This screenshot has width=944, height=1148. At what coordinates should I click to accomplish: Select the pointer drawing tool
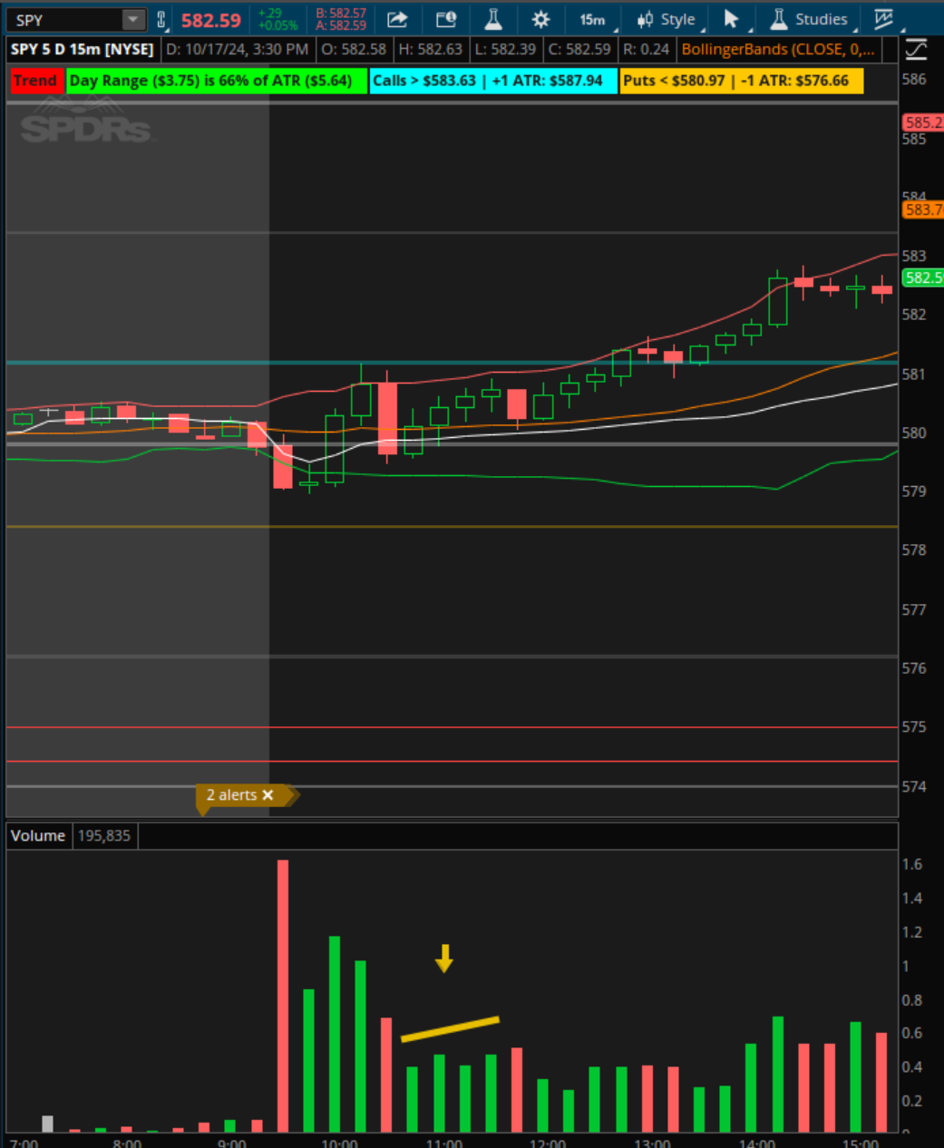click(732, 20)
